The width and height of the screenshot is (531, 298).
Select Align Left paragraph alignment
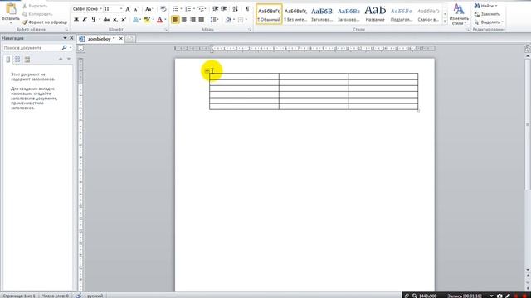175,20
